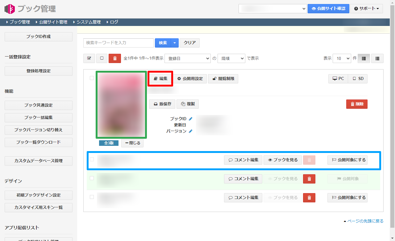Click the deselect-all empty square icon

pos(102,58)
